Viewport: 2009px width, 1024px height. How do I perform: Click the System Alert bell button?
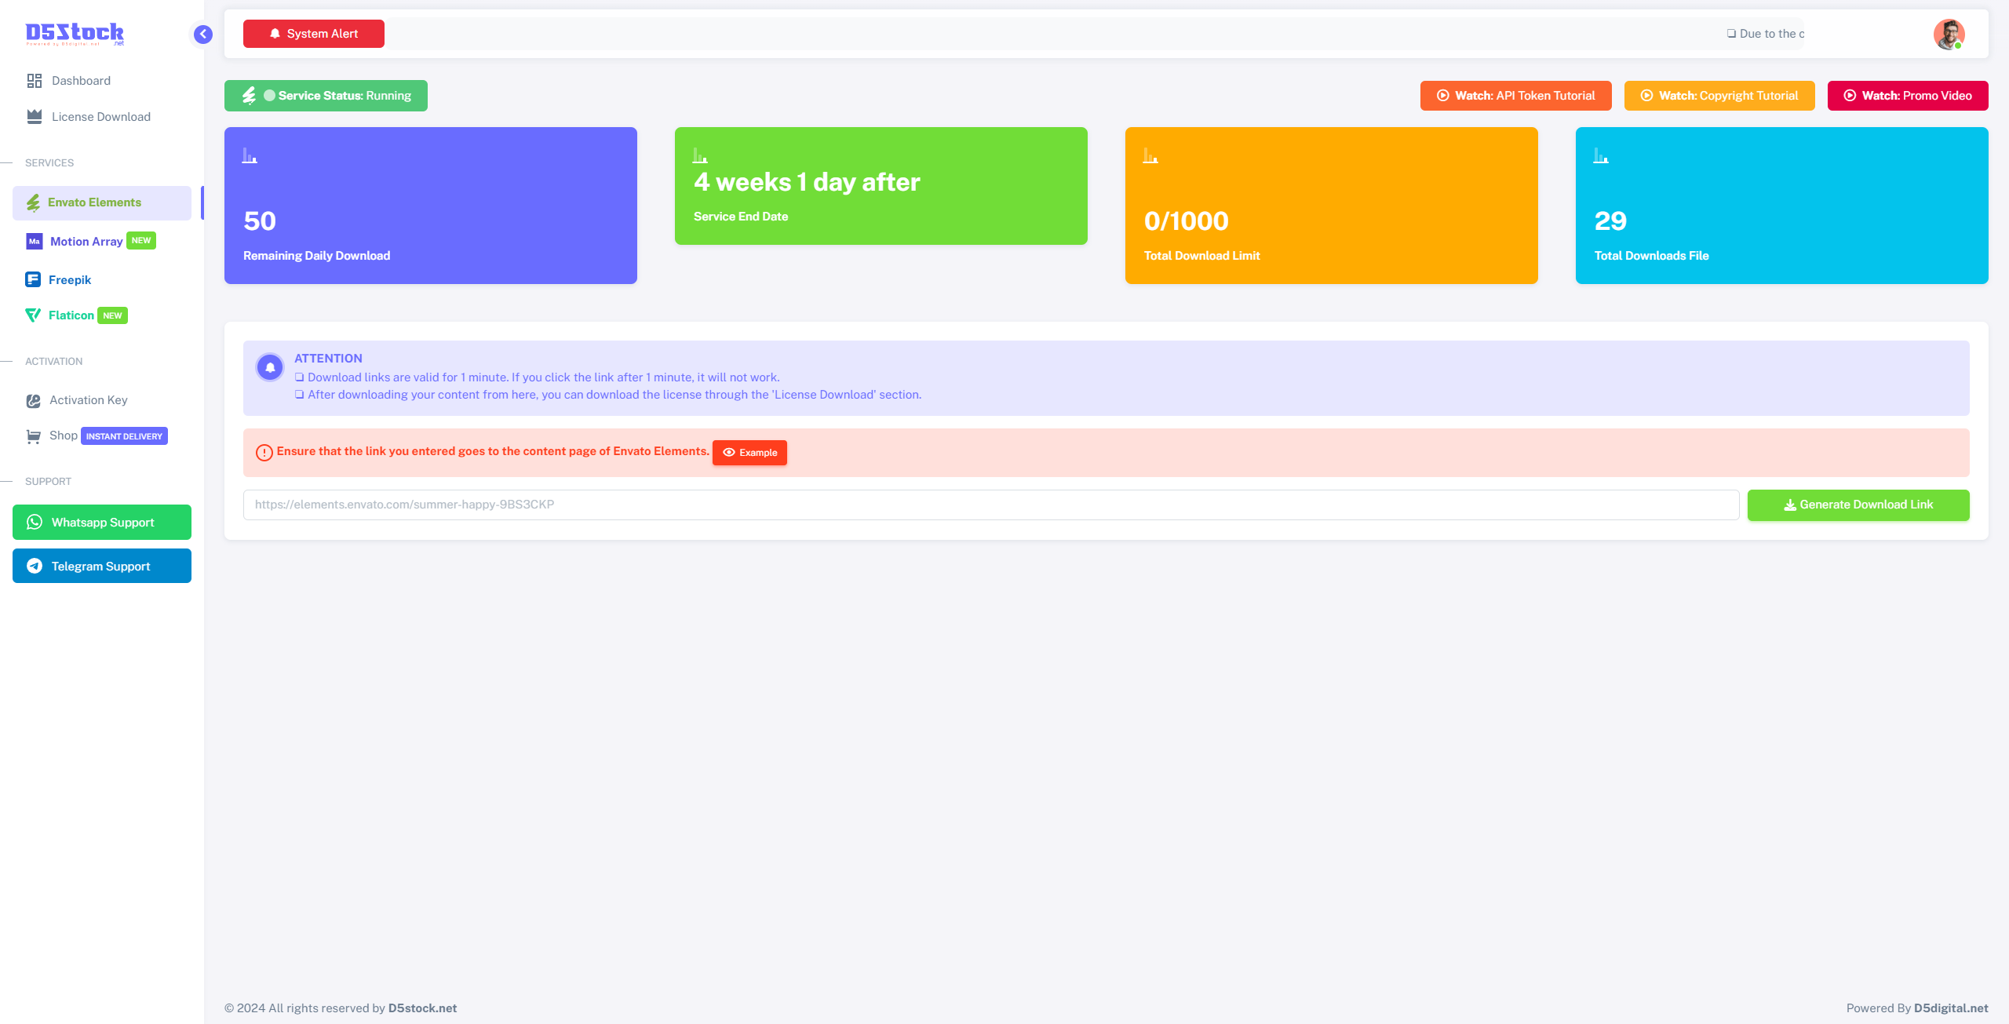point(314,34)
